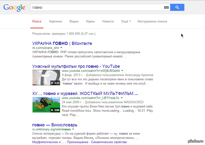
Task: Click the blue magnifier search button
Action: tap(177, 7)
